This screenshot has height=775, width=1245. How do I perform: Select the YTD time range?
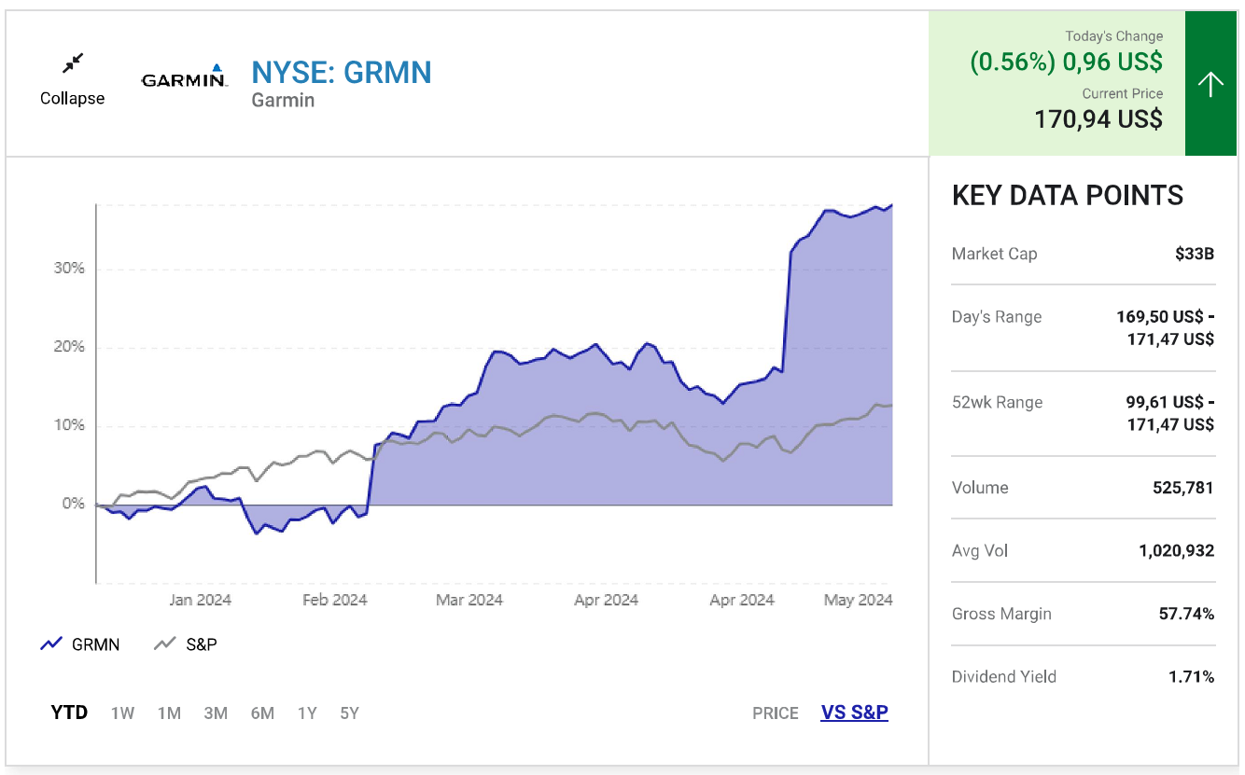tap(69, 713)
